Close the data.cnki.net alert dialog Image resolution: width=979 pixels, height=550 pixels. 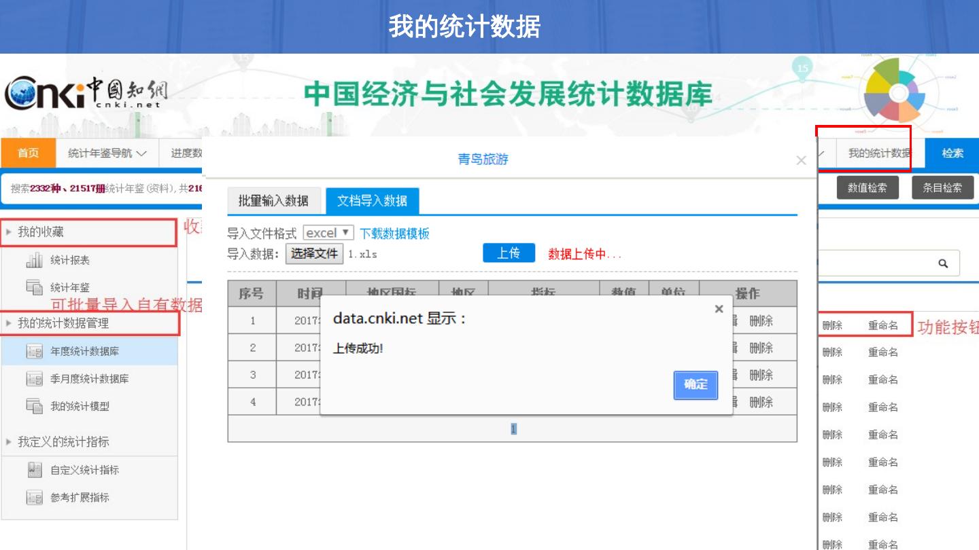719,309
